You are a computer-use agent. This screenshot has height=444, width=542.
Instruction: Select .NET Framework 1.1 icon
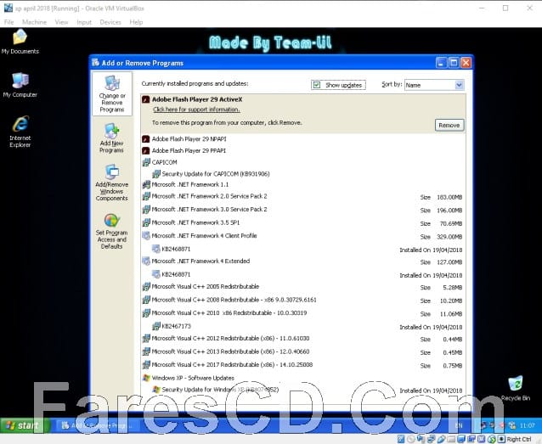(x=146, y=185)
